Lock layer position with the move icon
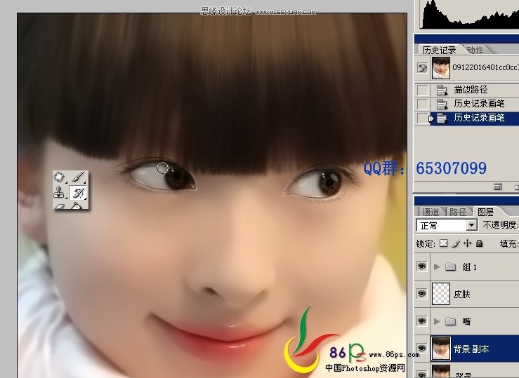519x378 pixels. 467,243
